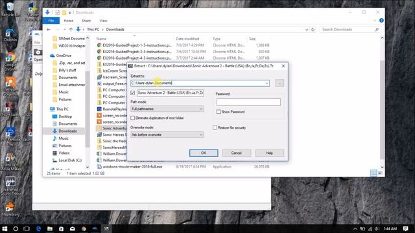The height and width of the screenshot is (233, 415).
Task: Select MapleStory desktop icon
Action: coord(10,208)
